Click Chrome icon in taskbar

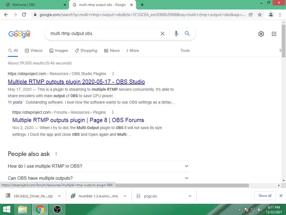pyautogui.click(x=40, y=209)
